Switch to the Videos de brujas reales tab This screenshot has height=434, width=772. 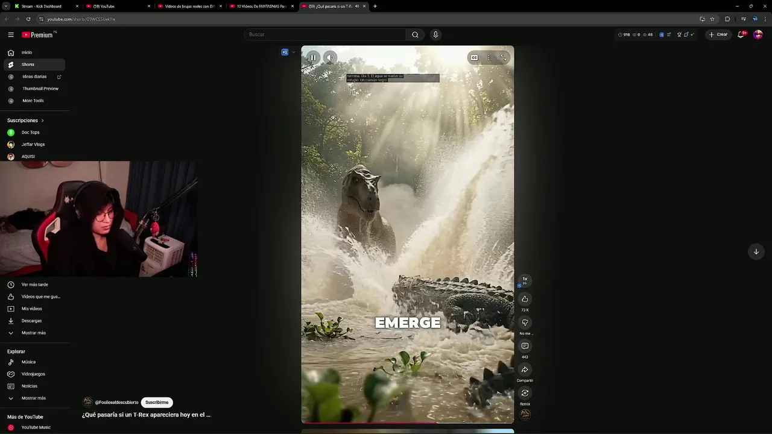[189, 6]
